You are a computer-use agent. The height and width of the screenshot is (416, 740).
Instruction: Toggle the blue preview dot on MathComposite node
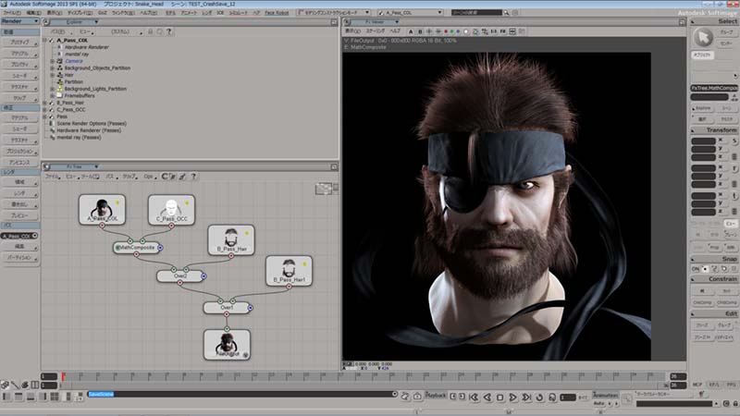(x=160, y=247)
